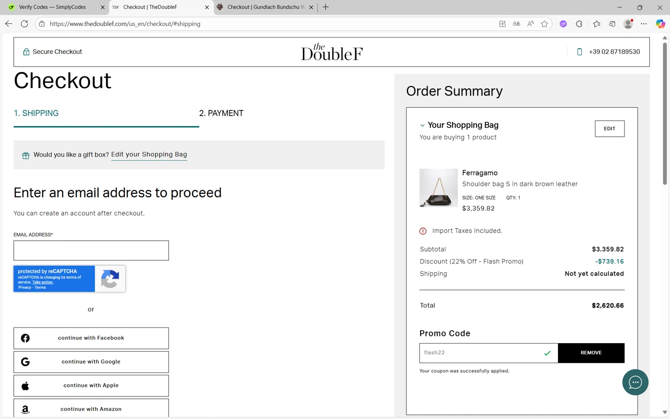Open the browser split screen icon
The height and width of the screenshot is (419, 670).
(502, 24)
